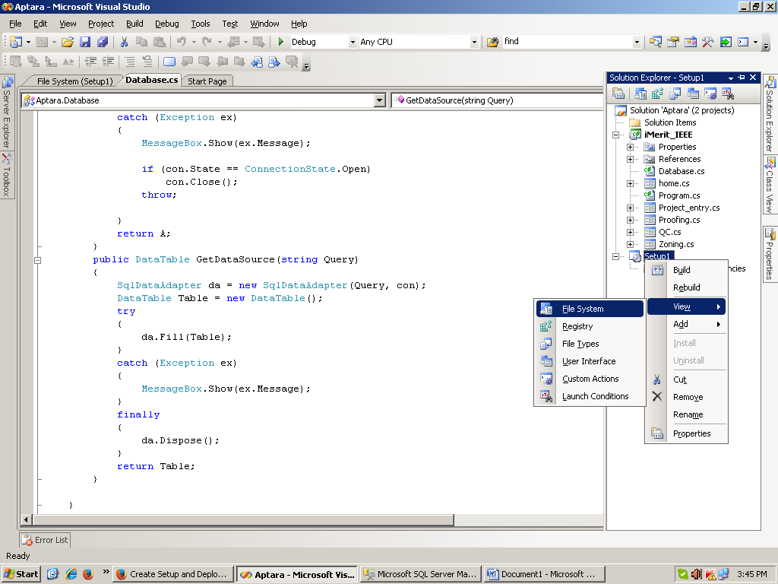Open the Class View side tab
778x584 pixels.
[x=770, y=185]
